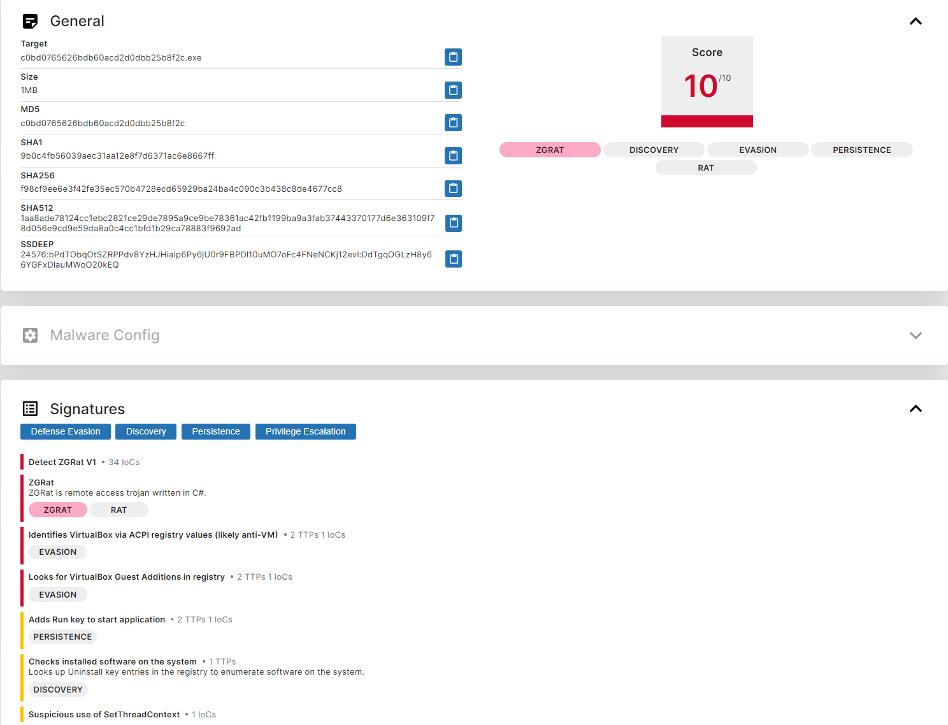Select the Discovery signature filter
This screenshot has width=948, height=725.
[146, 432]
